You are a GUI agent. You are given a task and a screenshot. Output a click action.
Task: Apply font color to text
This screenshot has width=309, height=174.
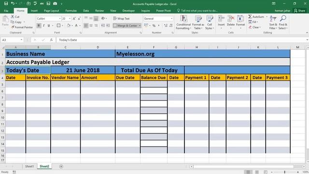coord(76,26)
